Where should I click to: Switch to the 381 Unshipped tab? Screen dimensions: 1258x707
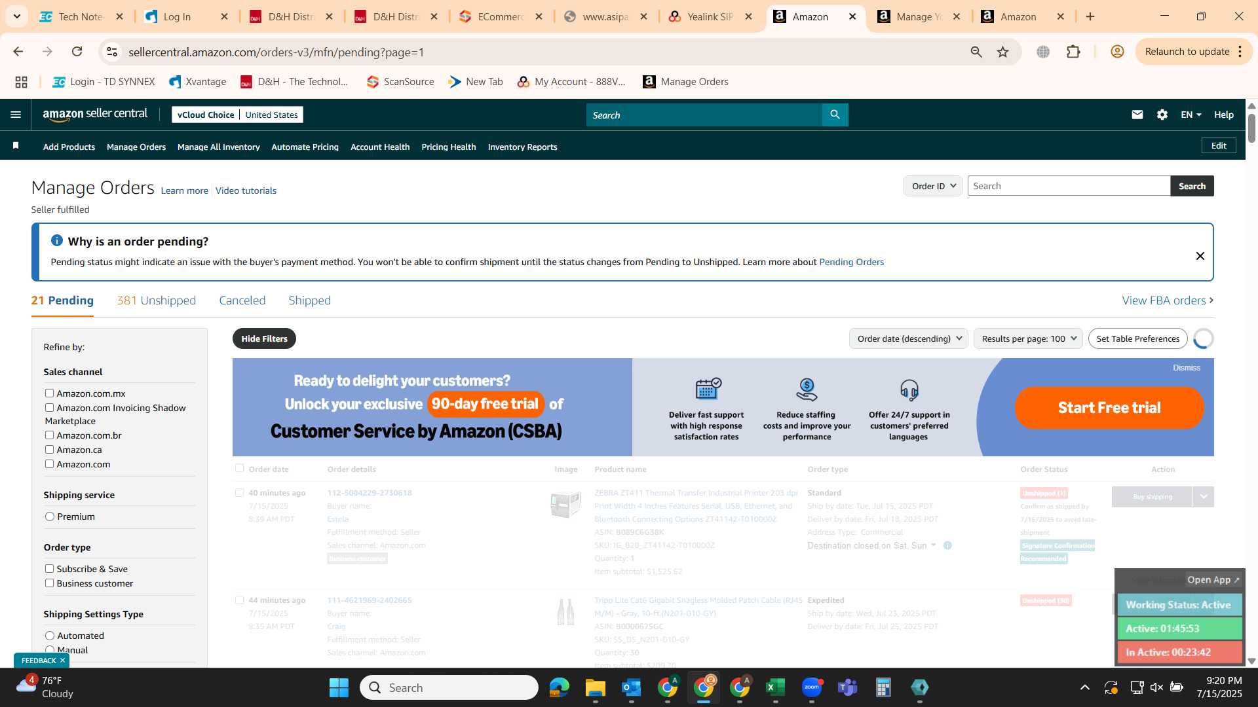tap(156, 300)
